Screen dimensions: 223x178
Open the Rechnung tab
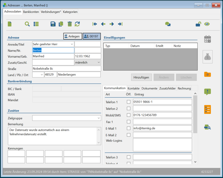point(184,88)
